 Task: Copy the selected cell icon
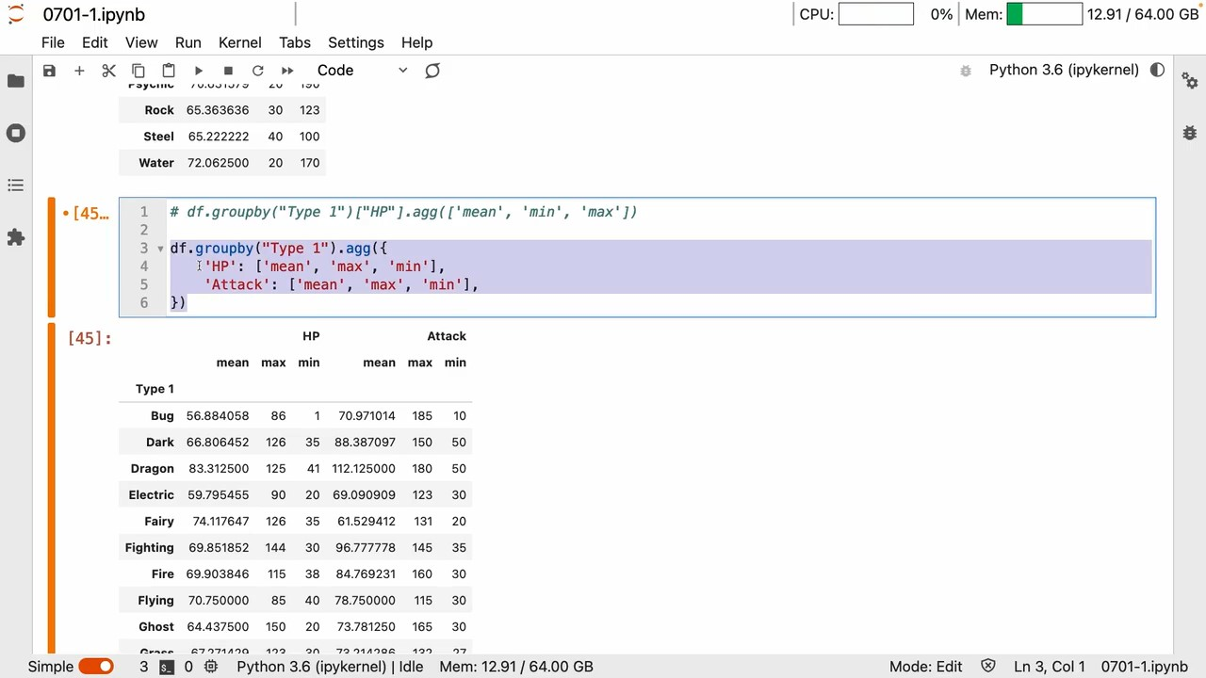point(139,71)
